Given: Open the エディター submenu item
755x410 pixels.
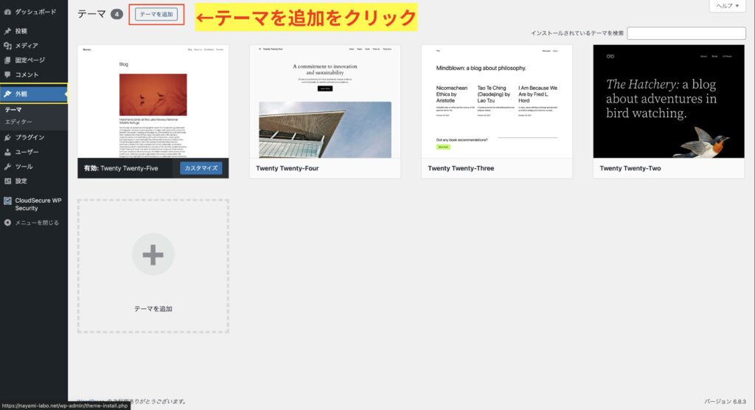Looking at the screenshot, I should [x=18, y=121].
